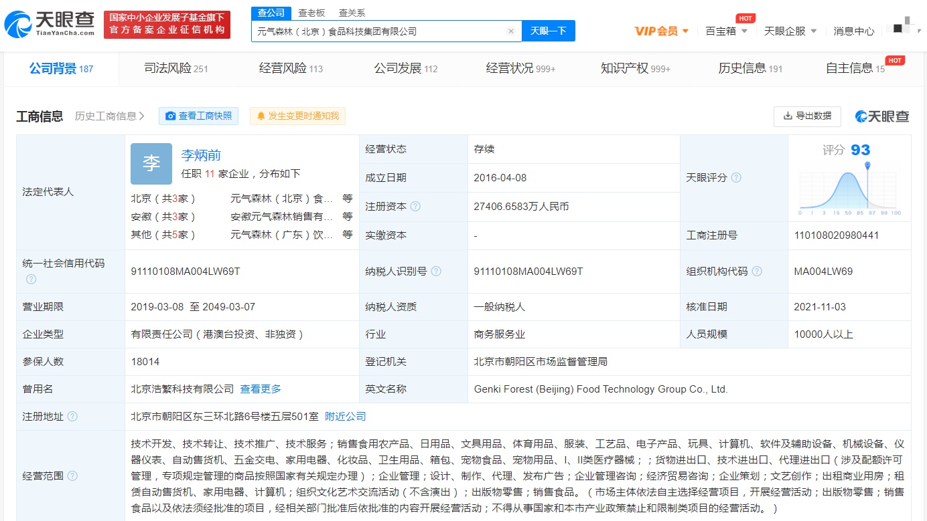This screenshot has width=927, height=521.
Task: Switch to the 查关系 search tab
Action: coord(352,13)
